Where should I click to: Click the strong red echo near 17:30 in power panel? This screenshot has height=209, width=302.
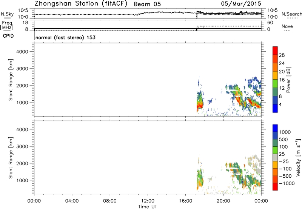click(x=200, y=106)
